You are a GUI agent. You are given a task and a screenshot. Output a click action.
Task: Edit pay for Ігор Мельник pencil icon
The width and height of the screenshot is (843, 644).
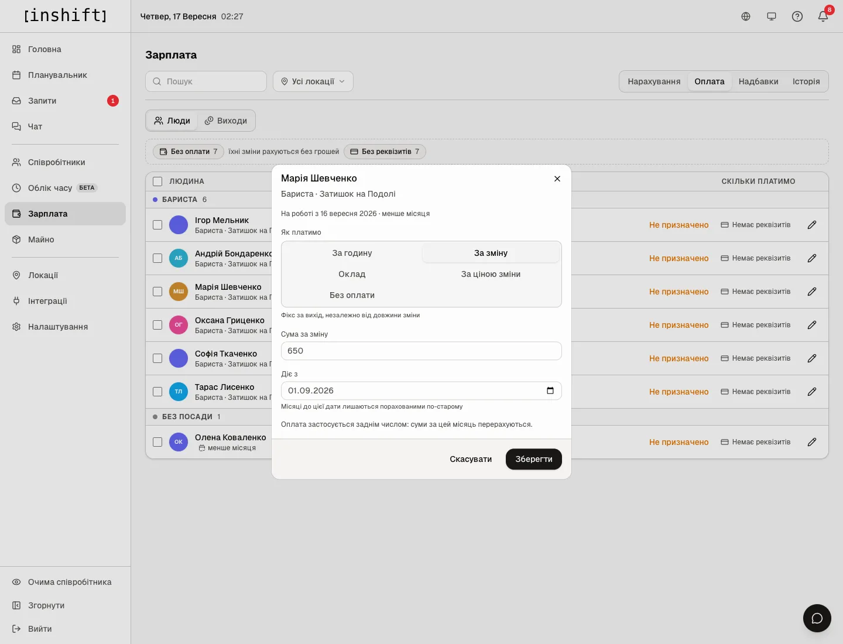[x=812, y=225]
